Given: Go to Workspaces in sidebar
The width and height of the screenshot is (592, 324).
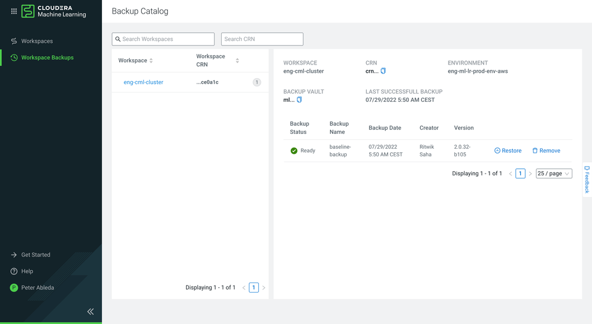Looking at the screenshot, I should click(37, 41).
